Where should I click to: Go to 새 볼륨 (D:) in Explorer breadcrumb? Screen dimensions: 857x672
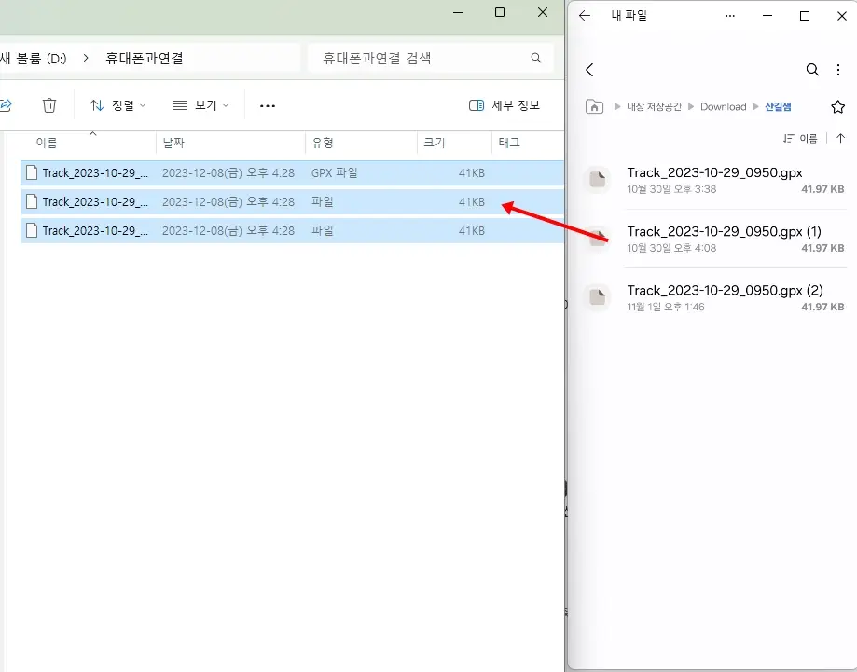(x=32, y=57)
